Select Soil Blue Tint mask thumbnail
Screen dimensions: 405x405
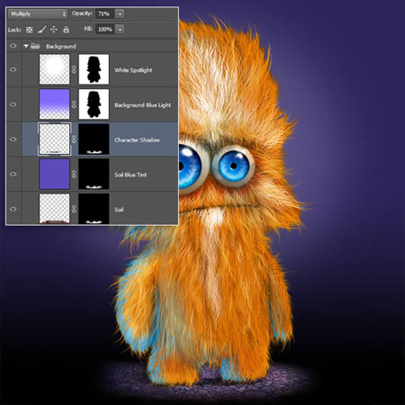coord(94,174)
